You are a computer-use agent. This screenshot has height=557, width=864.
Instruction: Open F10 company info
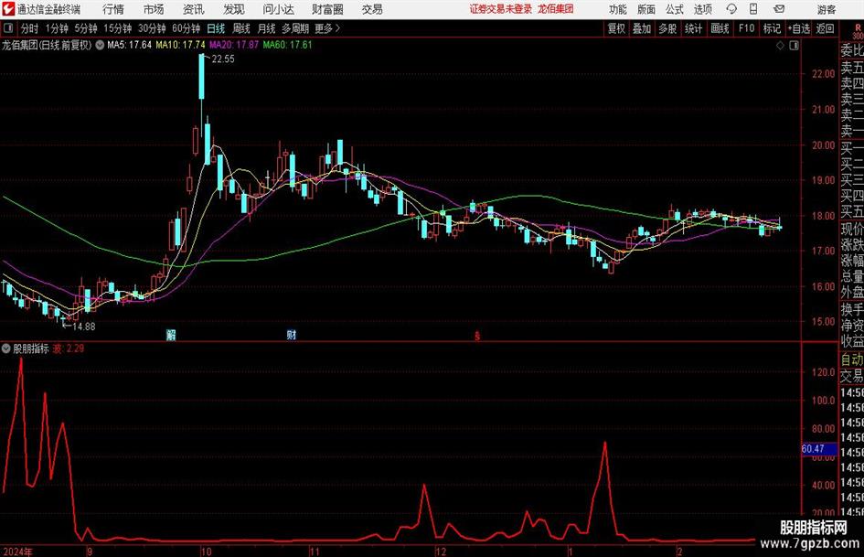click(747, 28)
